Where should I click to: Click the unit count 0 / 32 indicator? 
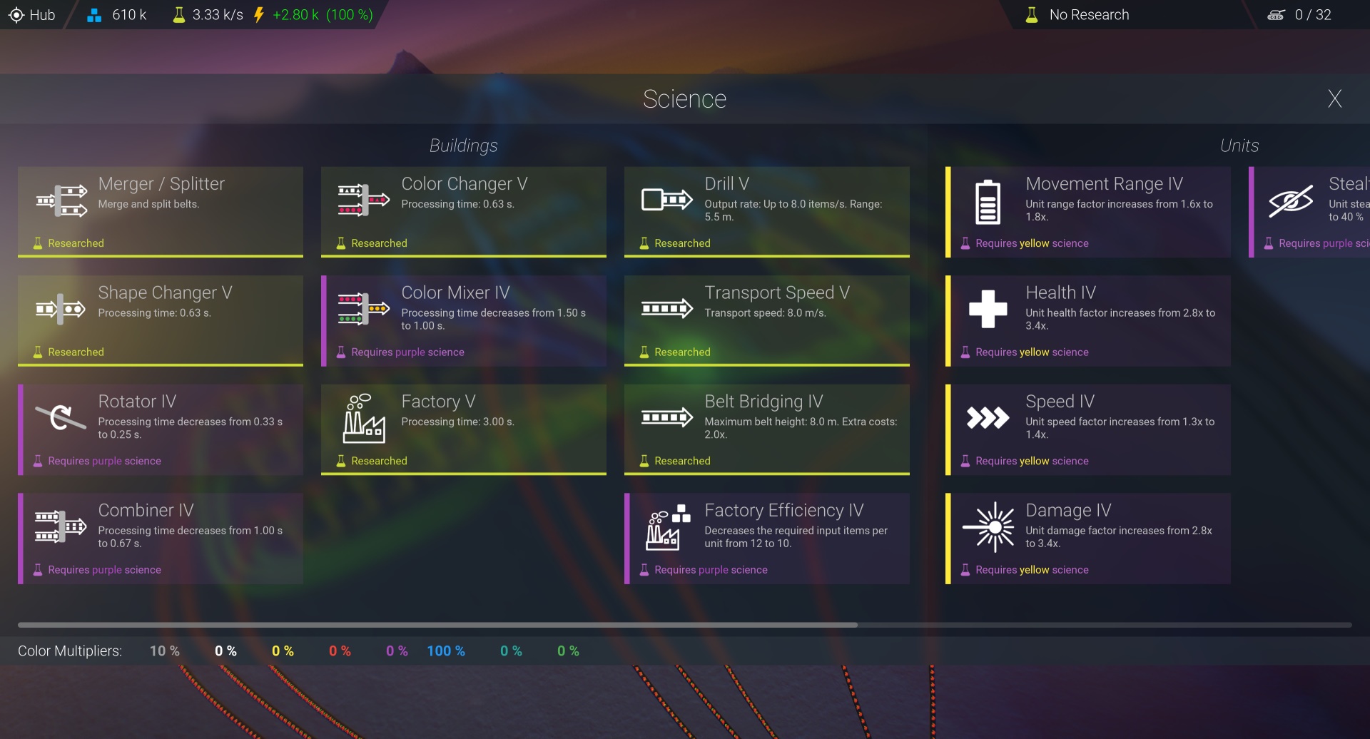[1299, 15]
